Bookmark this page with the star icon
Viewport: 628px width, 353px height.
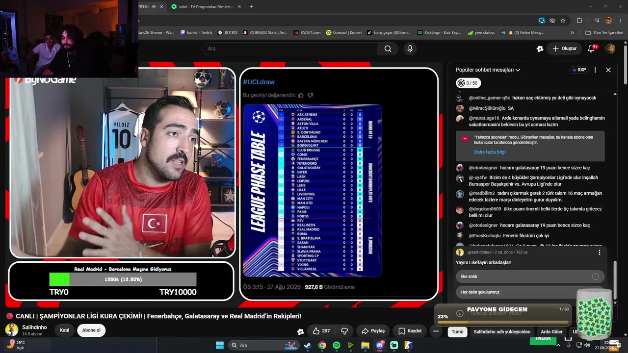click(563, 21)
